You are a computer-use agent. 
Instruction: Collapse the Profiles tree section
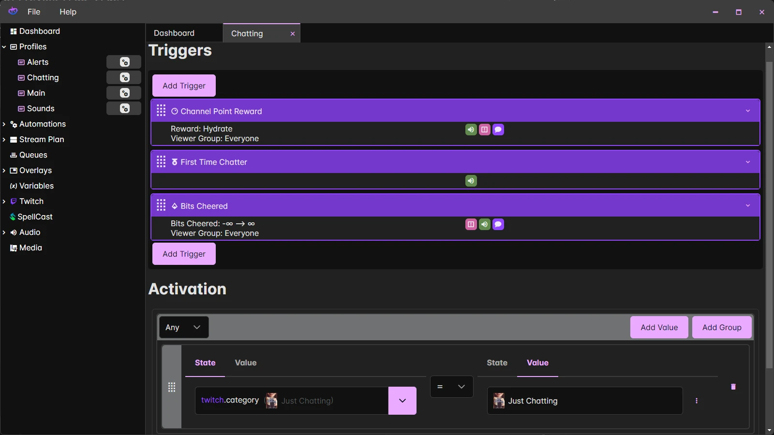tap(4, 47)
